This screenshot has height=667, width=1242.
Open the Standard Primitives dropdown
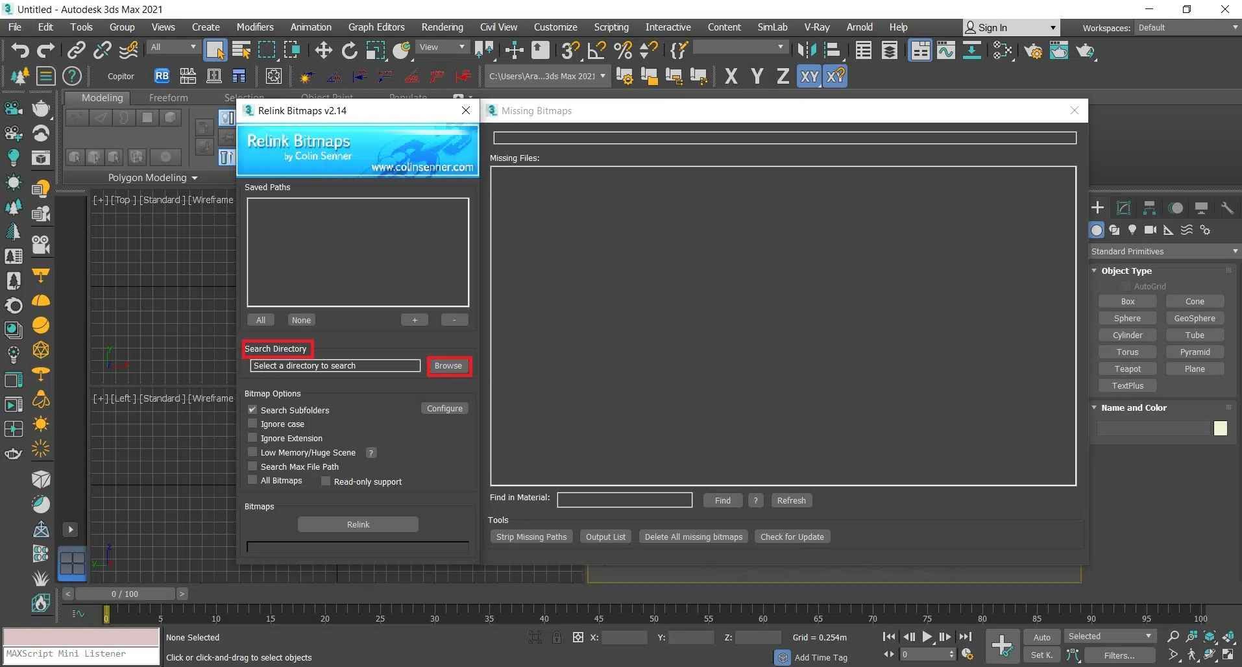coord(1164,251)
